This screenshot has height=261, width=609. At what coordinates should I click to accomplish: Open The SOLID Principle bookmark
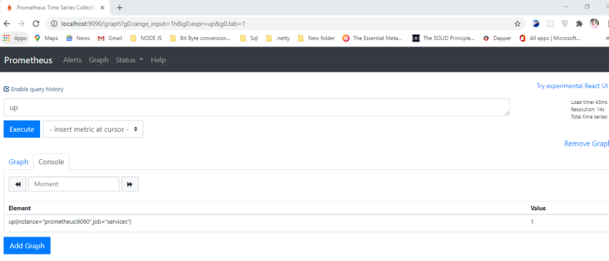click(443, 38)
